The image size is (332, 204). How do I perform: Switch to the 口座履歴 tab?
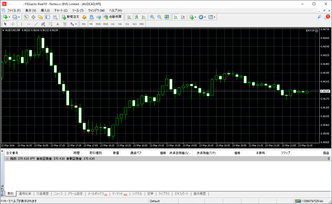pyautogui.click(x=42, y=194)
